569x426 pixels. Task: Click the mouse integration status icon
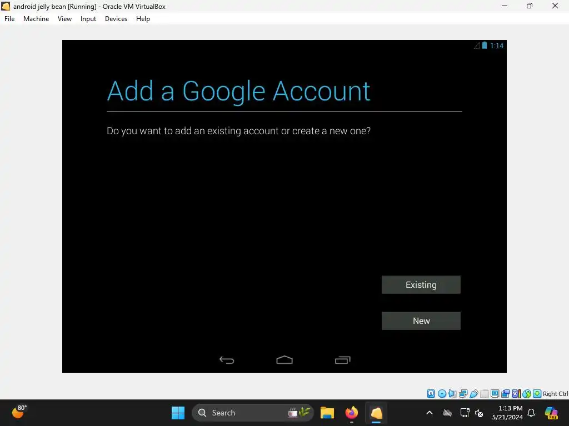[527, 394]
